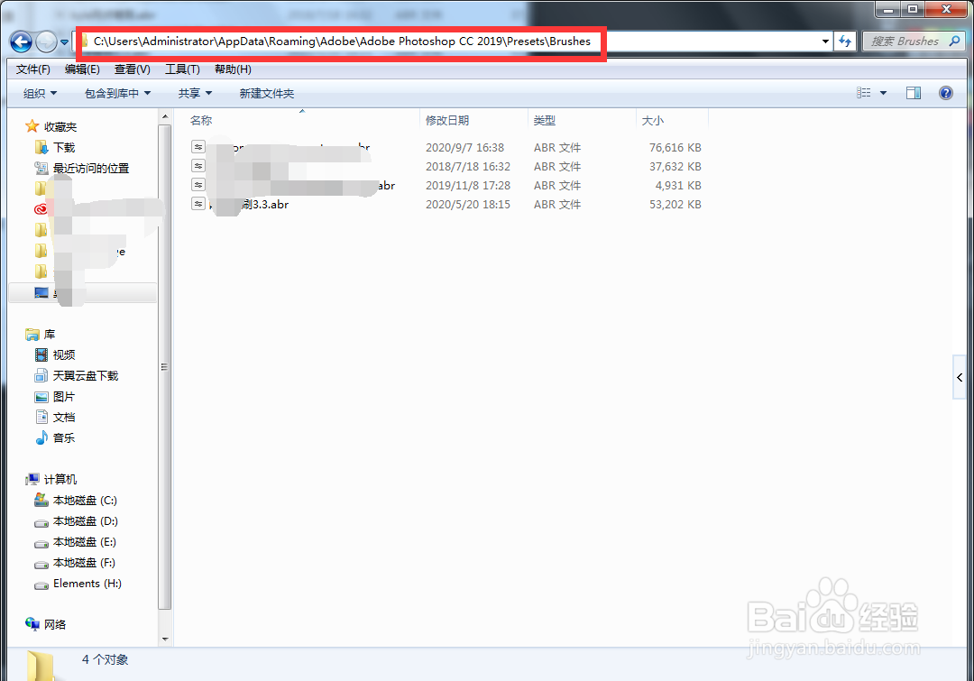Open 本地磁盘 (C:) drive
The height and width of the screenshot is (681, 974).
click(x=85, y=501)
